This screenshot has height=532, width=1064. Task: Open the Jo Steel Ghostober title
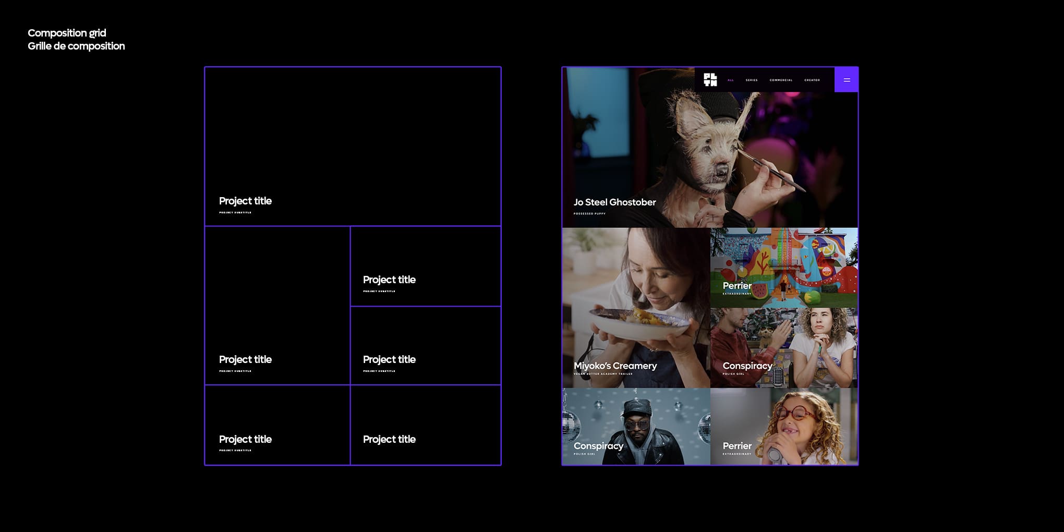614,202
